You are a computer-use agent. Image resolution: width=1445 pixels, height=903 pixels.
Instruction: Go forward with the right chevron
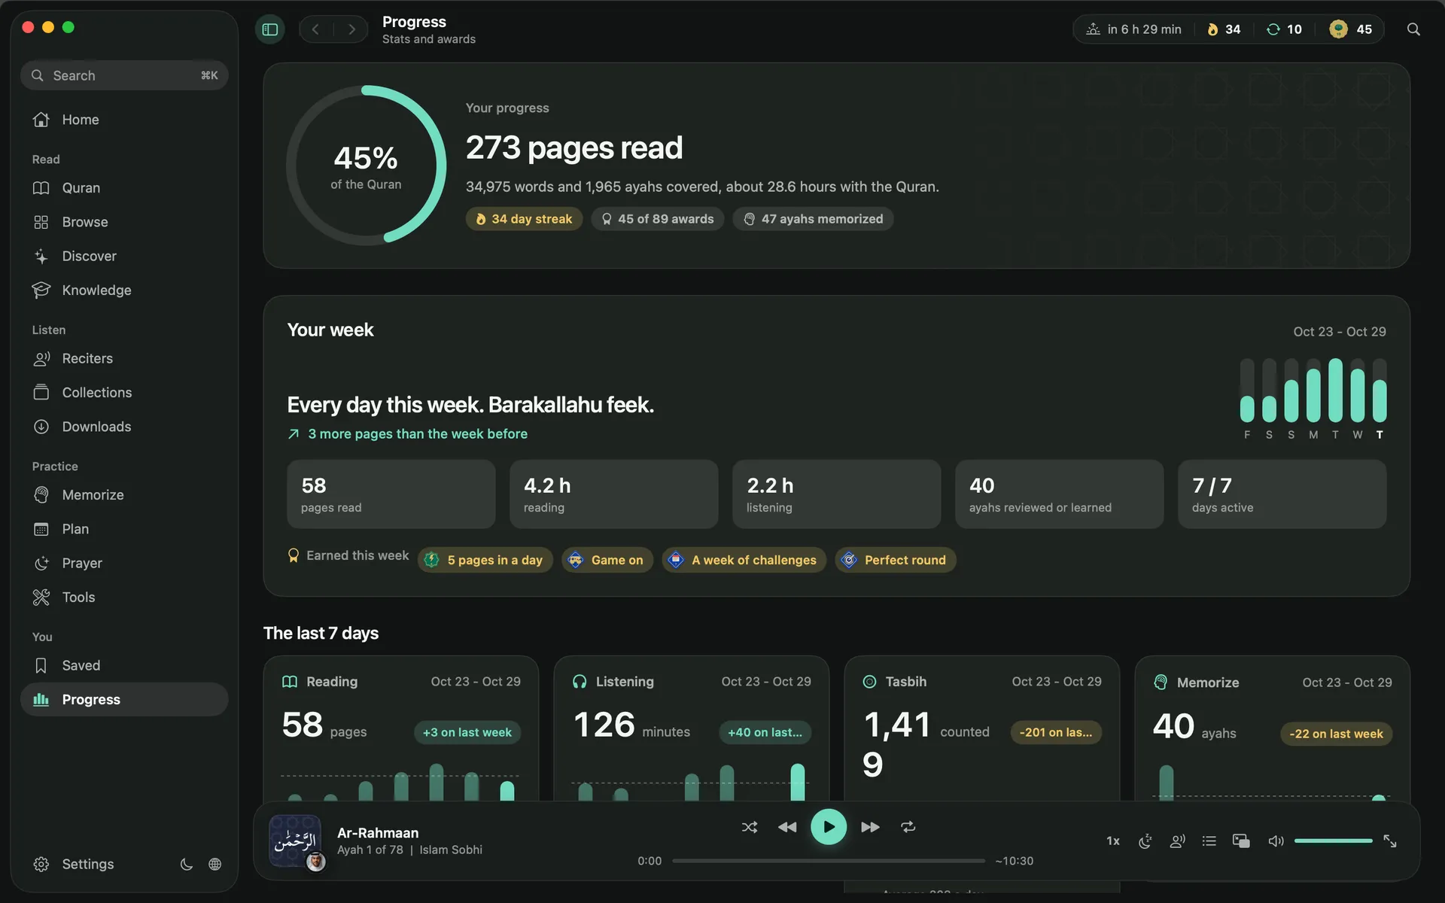[x=351, y=29]
